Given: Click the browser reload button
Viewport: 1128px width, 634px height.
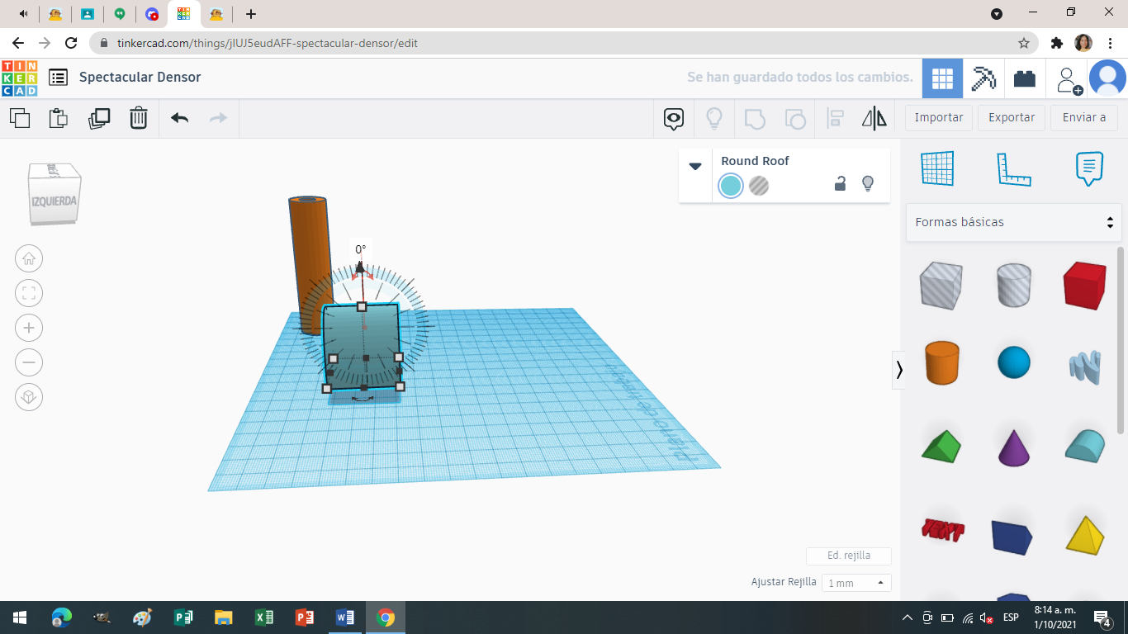Looking at the screenshot, I should click(71, 43).
